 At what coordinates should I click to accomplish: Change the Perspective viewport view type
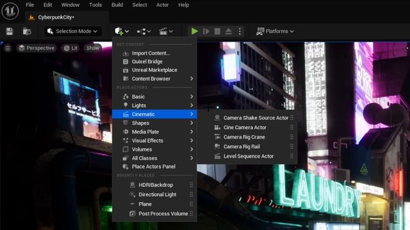(37, 48)
